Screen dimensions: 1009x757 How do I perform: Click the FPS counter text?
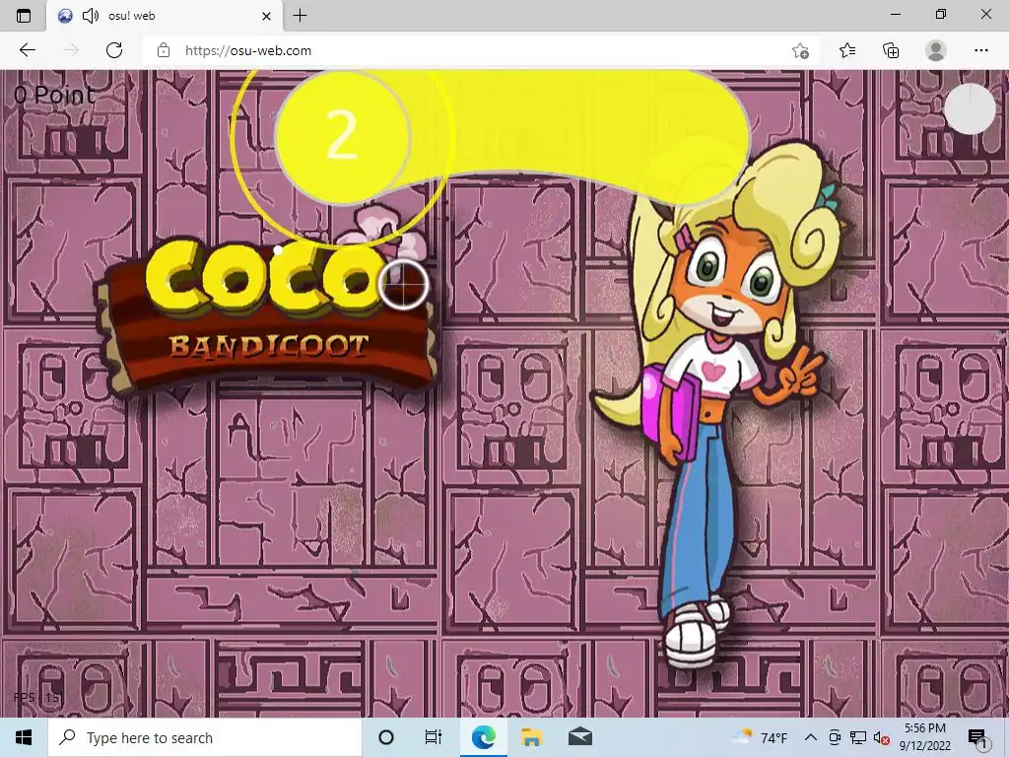(36, 697)
